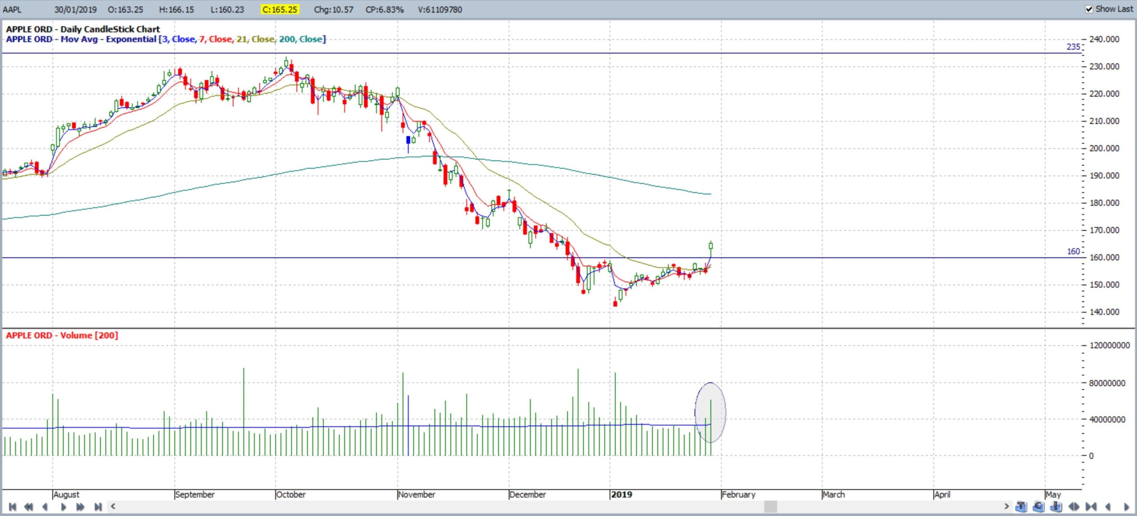The image size is (1137, 516).
Task: Click the right arrow icon at bottom right
Action: (x=1126, y=506)
